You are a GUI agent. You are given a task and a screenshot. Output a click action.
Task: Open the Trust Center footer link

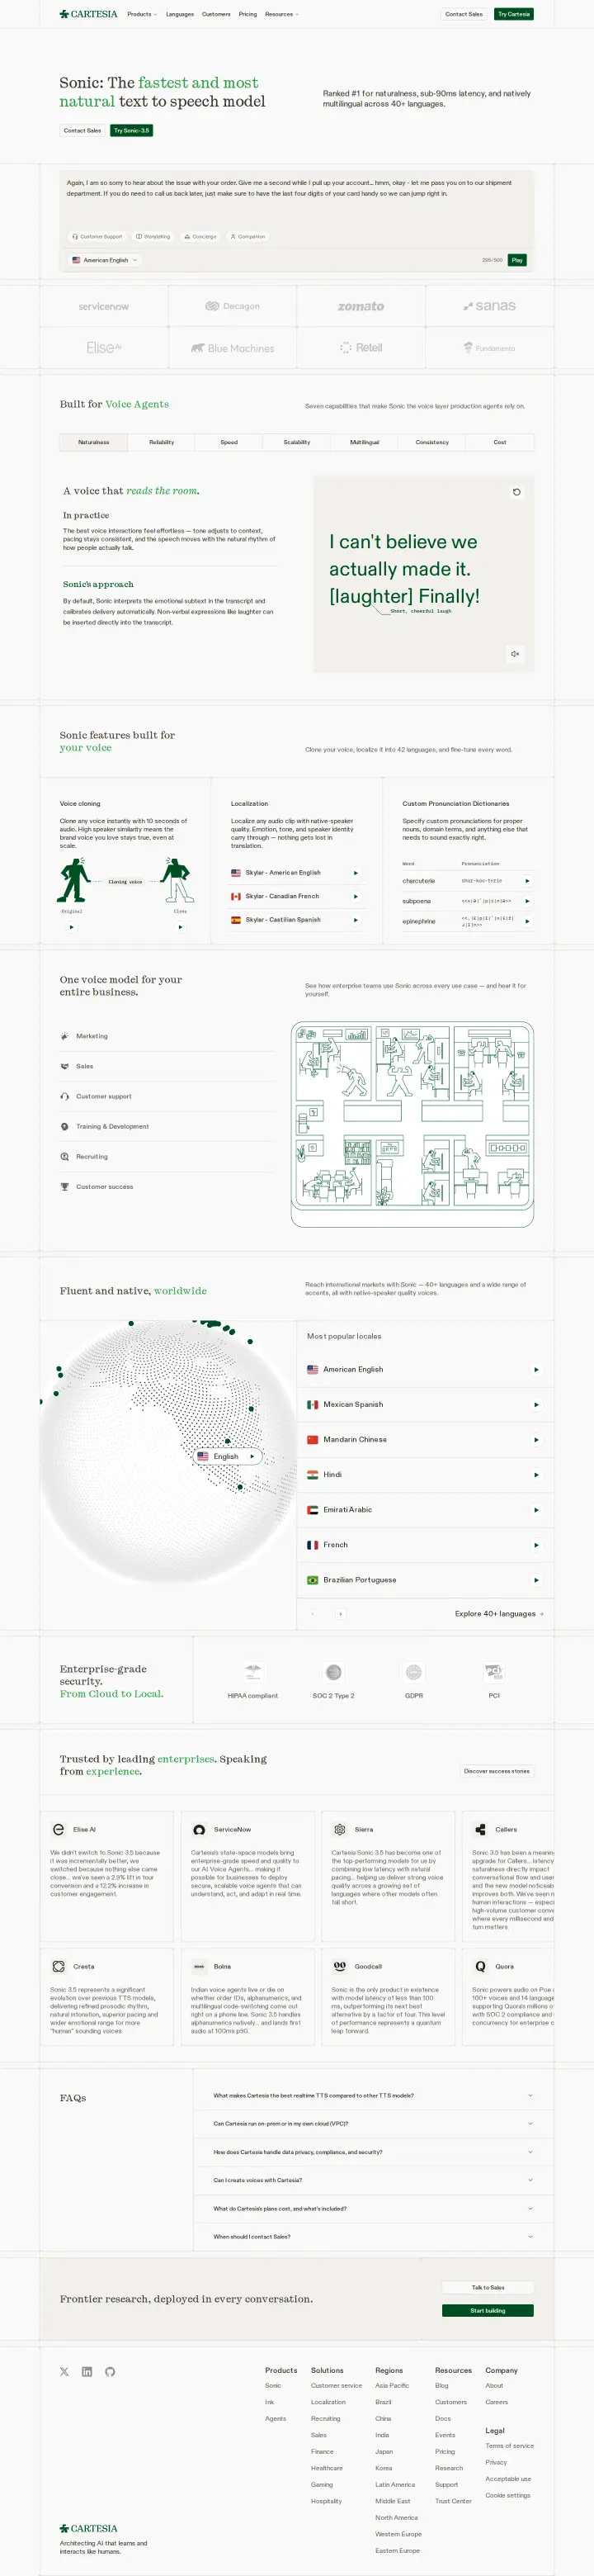coord(453,2501)
